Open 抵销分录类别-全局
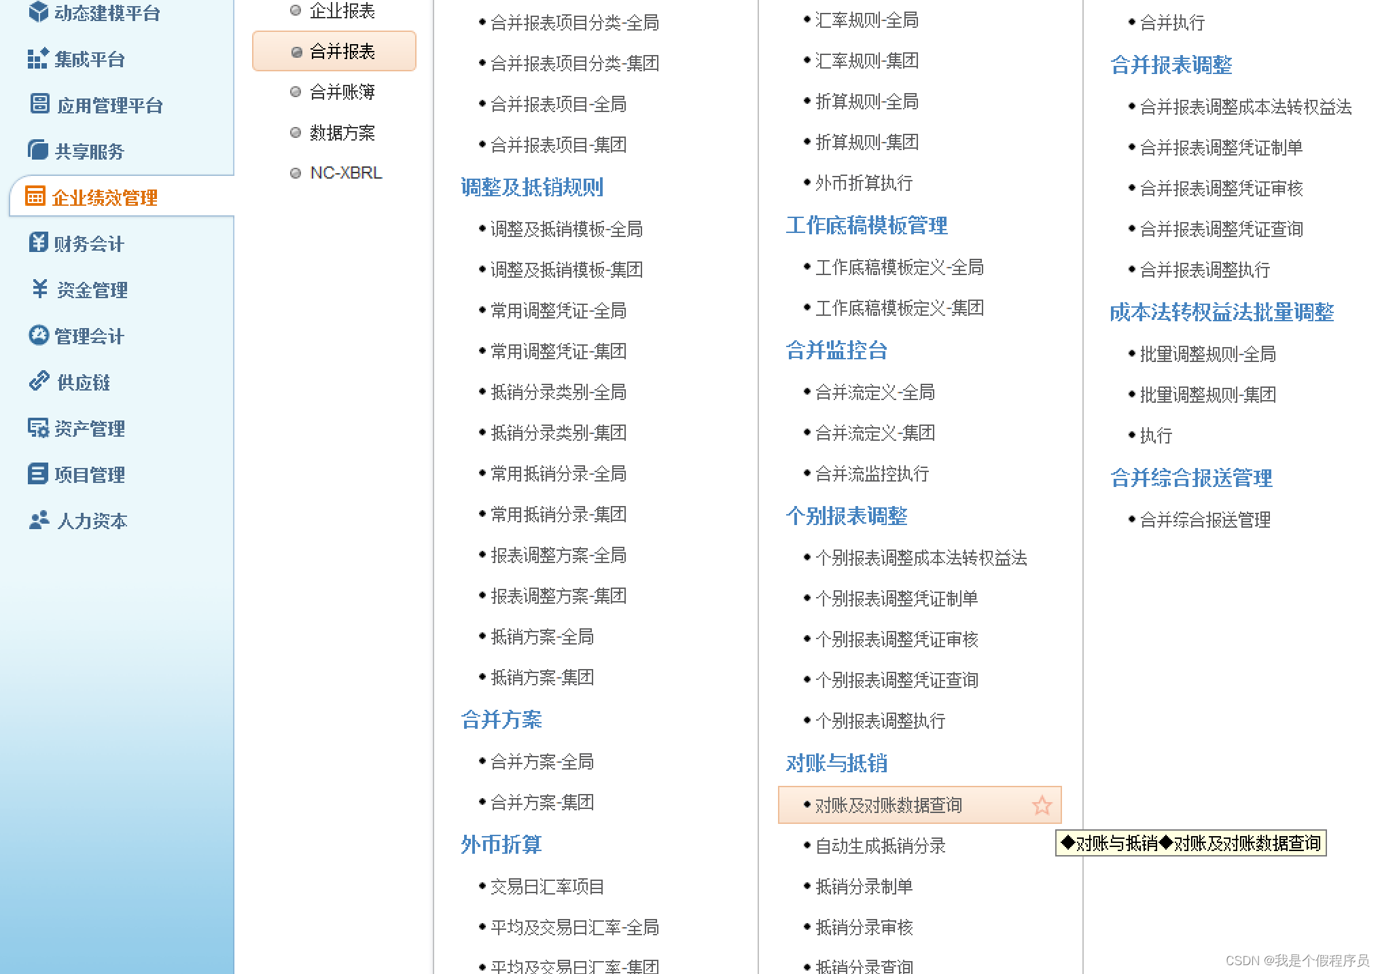This screenshot has height=974, width=1380. point(559,392)
